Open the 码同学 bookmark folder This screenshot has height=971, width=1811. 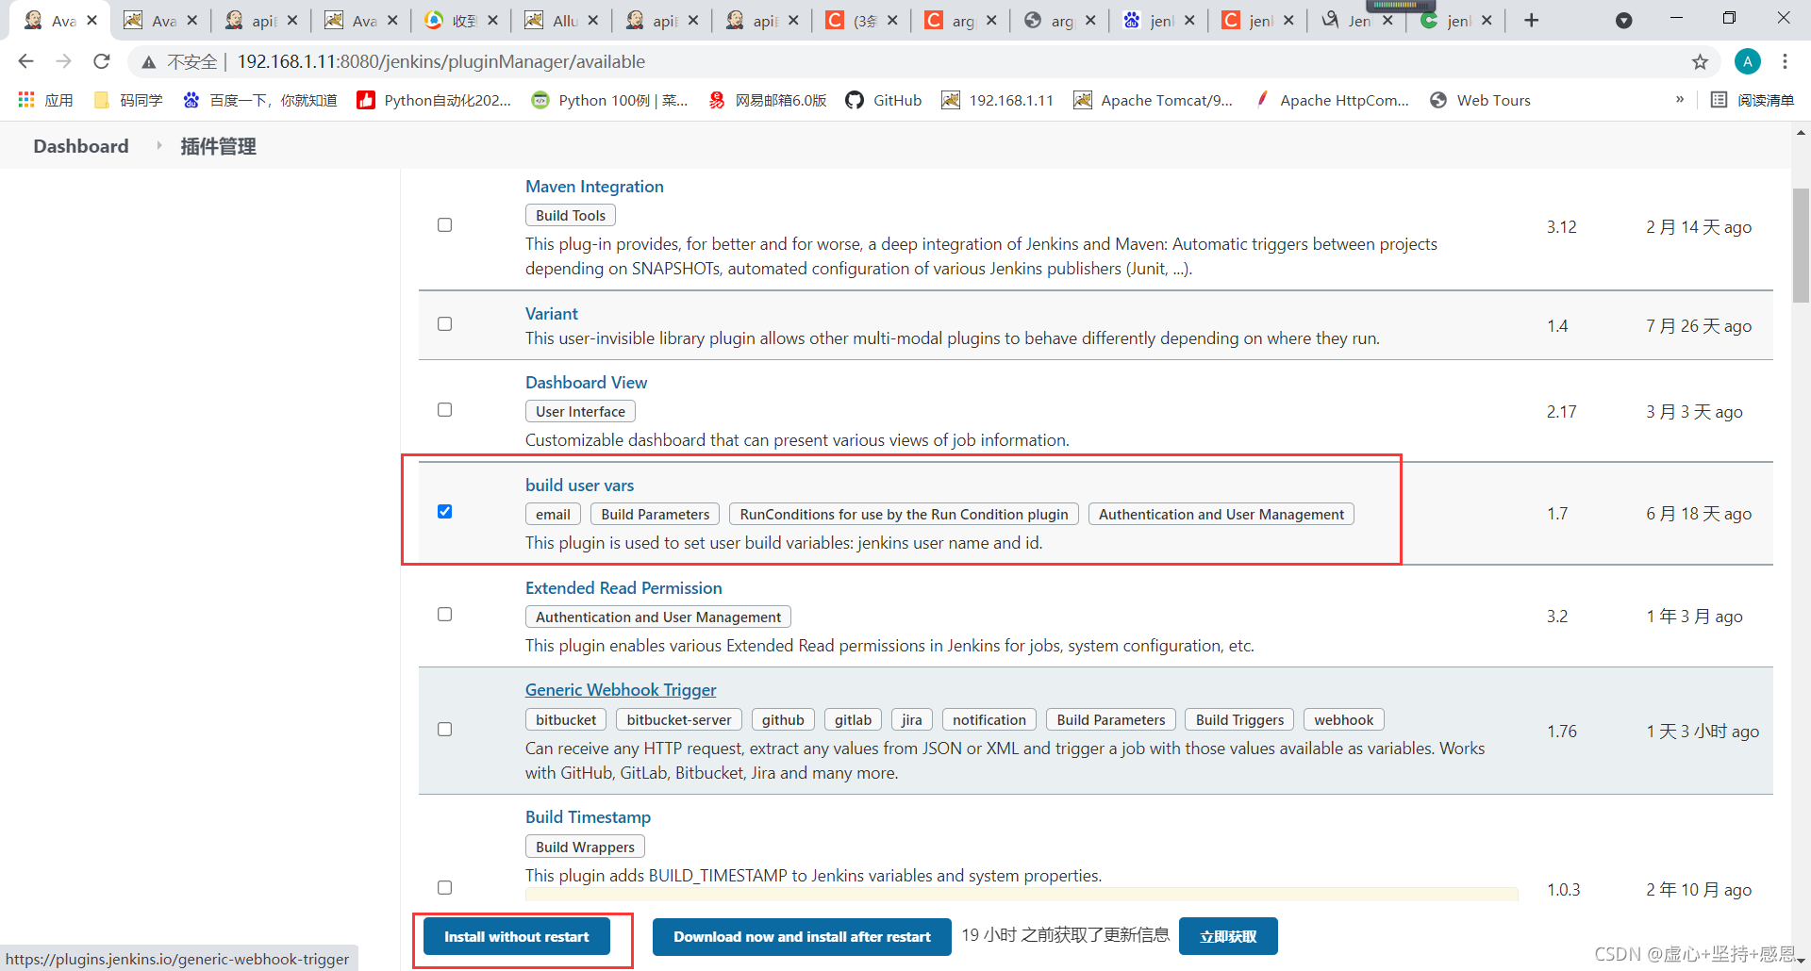click(x=128, y=100)
